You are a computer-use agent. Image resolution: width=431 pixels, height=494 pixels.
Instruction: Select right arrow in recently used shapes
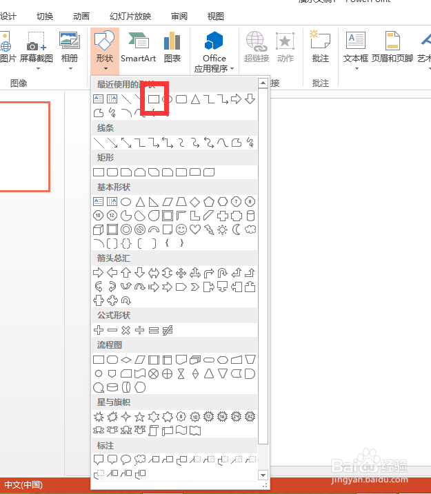(x=236, y=99)
